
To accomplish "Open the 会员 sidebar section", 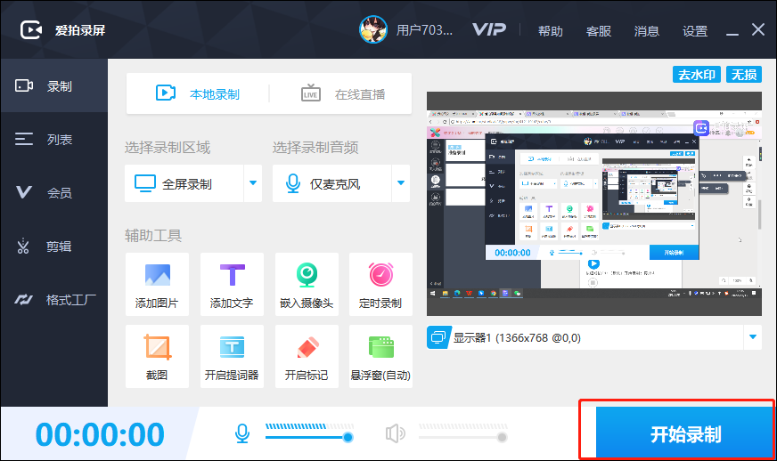I will (x=54, y=192).
